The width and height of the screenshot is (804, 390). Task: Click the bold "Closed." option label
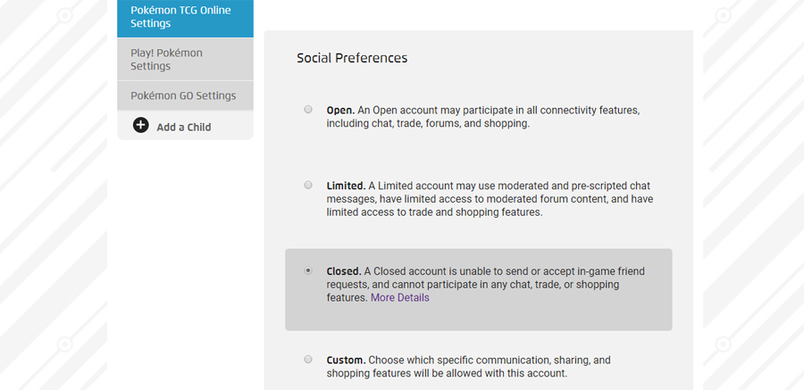pos(344,271)
